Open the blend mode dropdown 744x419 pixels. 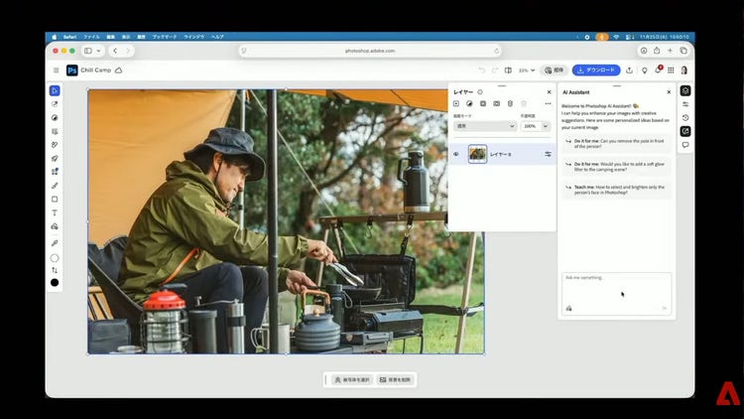point(484,126)
